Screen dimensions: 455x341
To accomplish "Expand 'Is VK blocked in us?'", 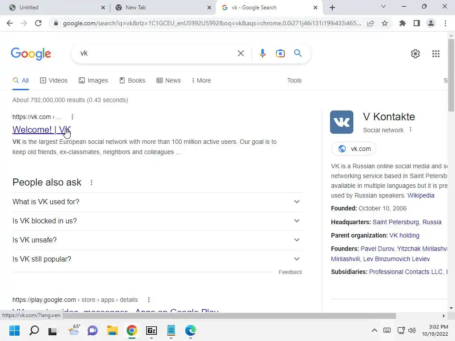I will 157,221.
